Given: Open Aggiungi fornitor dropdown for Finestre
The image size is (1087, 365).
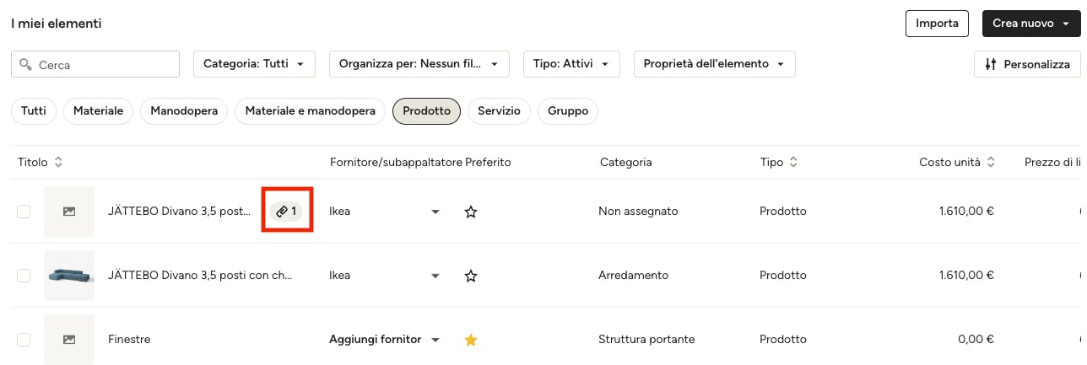Looking at the screenshot, I should [384, 340].
